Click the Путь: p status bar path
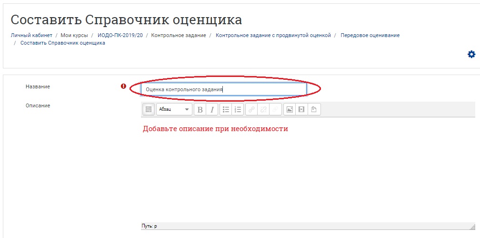Image resolution: width=480 pixels, height=238 pixels. tap(149, 227)
